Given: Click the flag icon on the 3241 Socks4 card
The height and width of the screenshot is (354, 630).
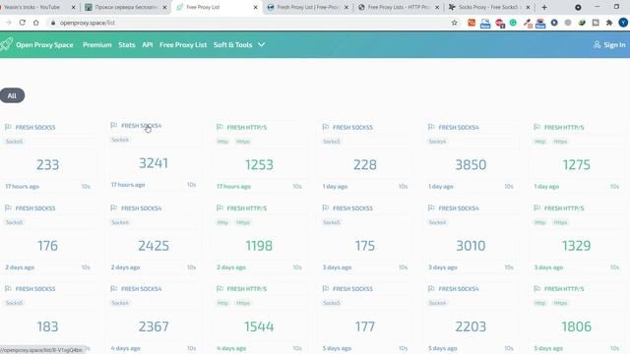Looking at the screenshot, I should coord(114,125).
